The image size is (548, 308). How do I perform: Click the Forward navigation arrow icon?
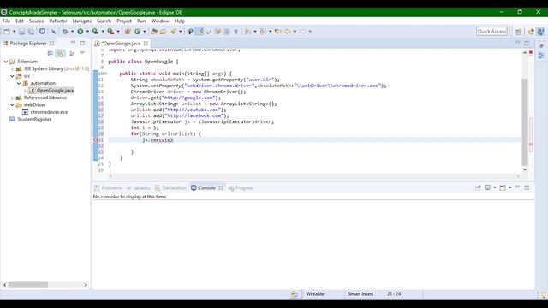coord(302,32)
